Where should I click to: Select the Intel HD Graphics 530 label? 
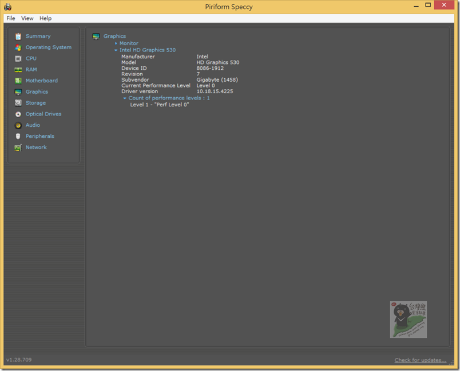[x=148, y=50]
